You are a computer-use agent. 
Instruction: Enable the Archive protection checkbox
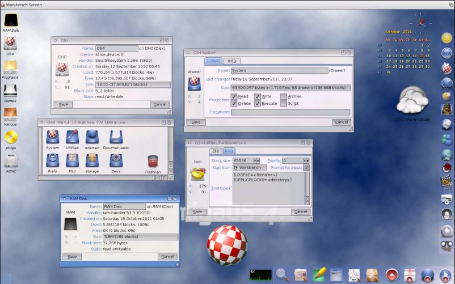click(284, 97)
